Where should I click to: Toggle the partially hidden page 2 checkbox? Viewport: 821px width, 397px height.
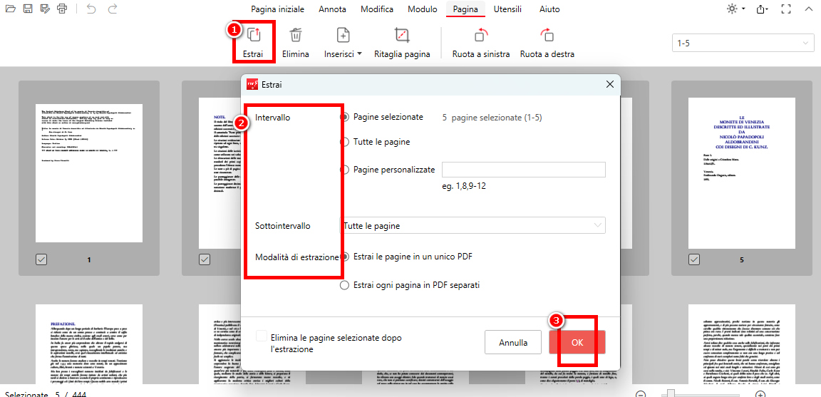pos(205,259)
